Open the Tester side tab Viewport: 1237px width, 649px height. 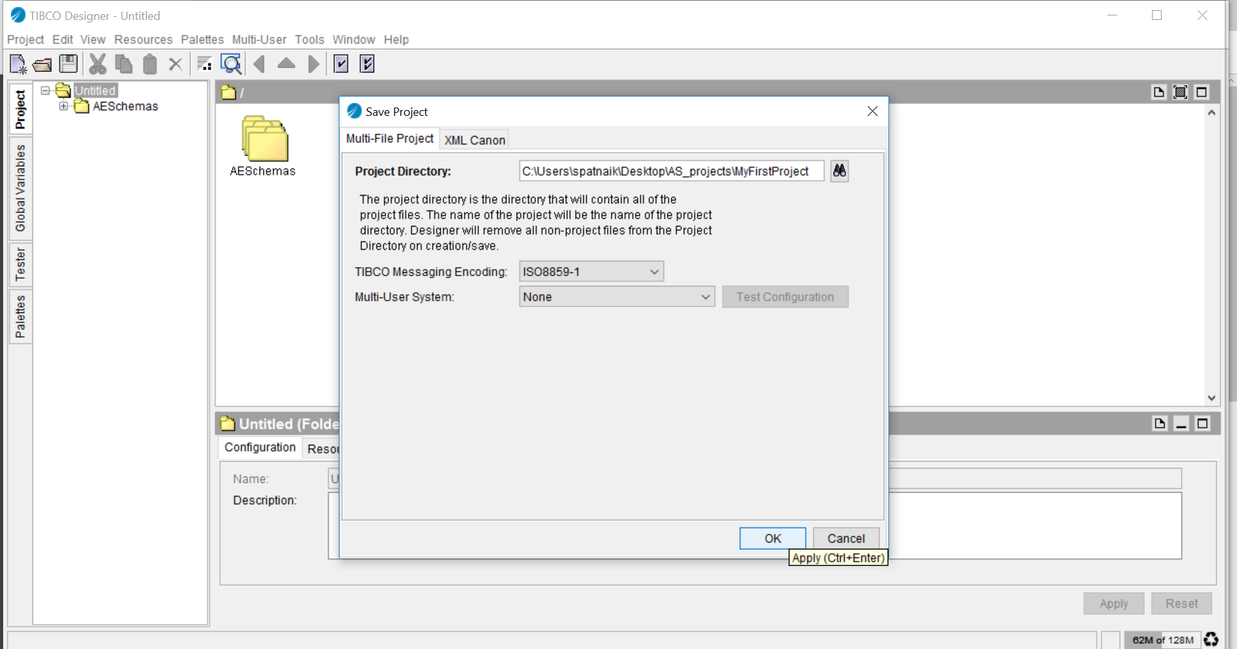[21, 264]
